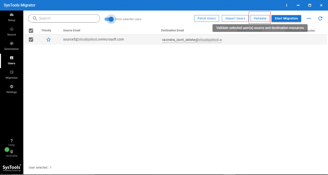This screenshot has width=328, height=175.
Task: Click the Source Email column header
Action: point(71,30)
